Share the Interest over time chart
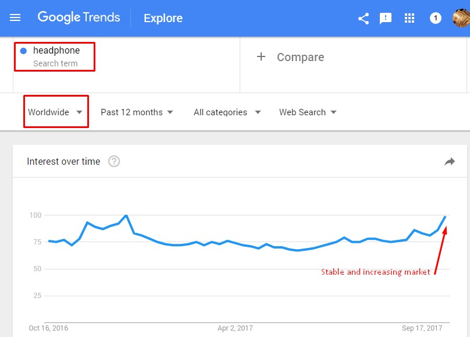This screenshot has height=337, width=470. coord(449,162)
